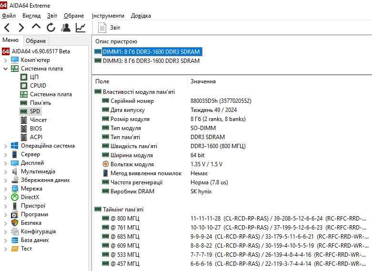
Task: Refresh the page with the circular arrow icon
Action: click(x=51, y=28)
